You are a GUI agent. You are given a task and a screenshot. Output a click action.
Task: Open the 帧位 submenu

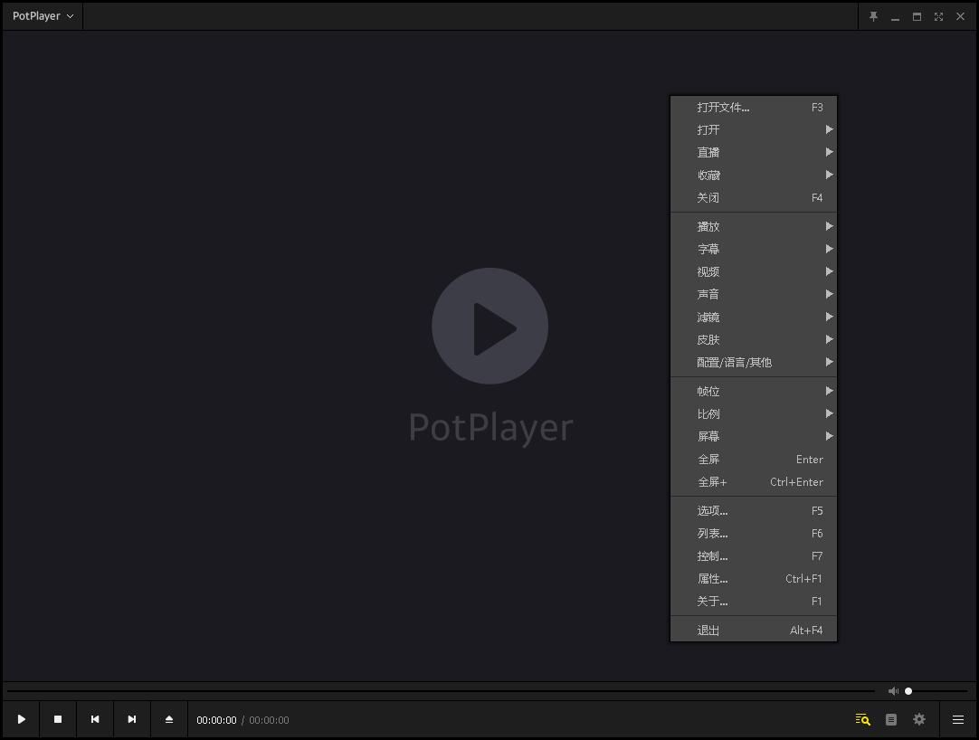coord(754,392)
